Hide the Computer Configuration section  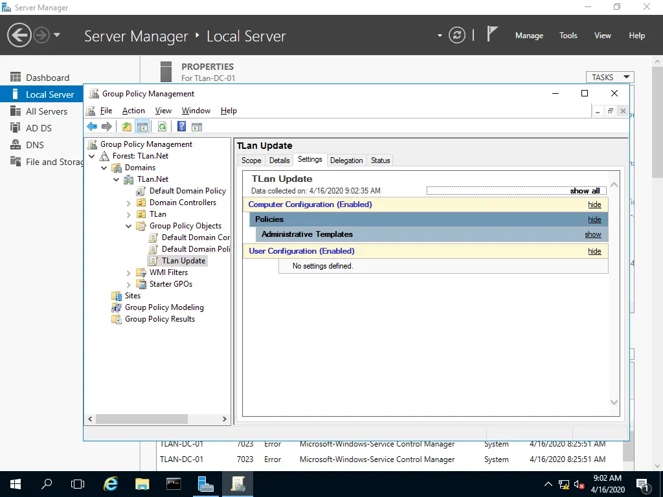tap(594, 204)
